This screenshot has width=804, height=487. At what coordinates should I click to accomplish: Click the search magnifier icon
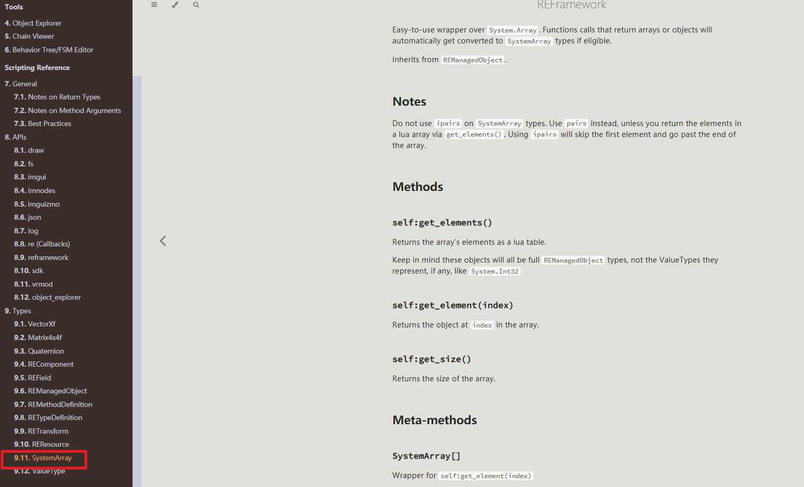coord(196,5)
